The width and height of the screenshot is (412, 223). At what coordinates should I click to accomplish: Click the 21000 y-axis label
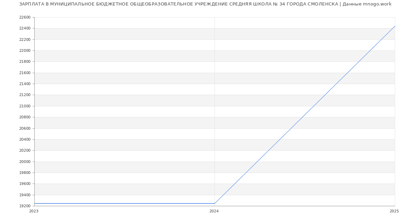pyautogui.click(x=25, y=106)
